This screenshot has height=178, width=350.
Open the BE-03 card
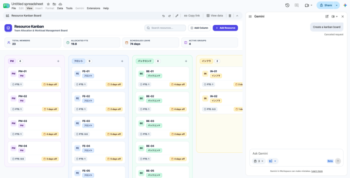[162, 128]
